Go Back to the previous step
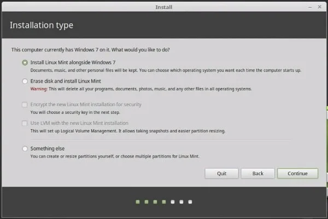This screenshot has height=219, width=328. [x=257, y=174]
